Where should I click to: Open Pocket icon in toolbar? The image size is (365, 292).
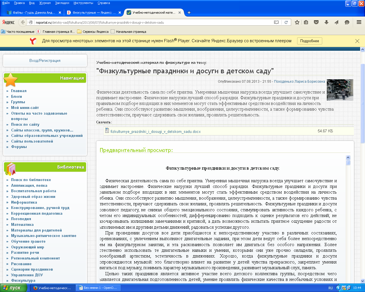pyautogui.click(x=316, y=22)
